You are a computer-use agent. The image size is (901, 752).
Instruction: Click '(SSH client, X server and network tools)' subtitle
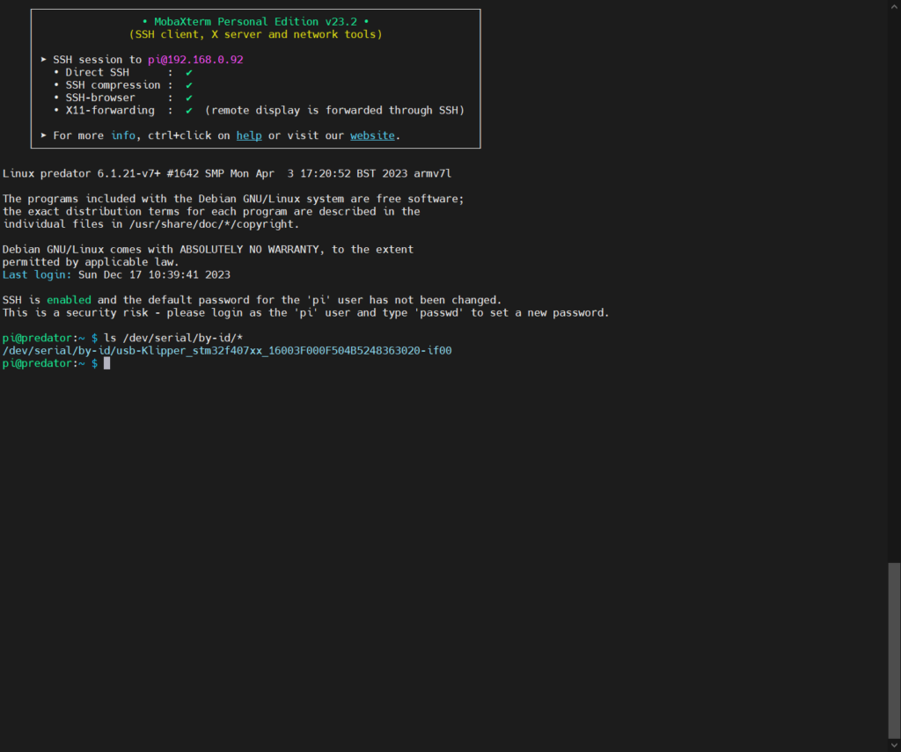(256, 34)
